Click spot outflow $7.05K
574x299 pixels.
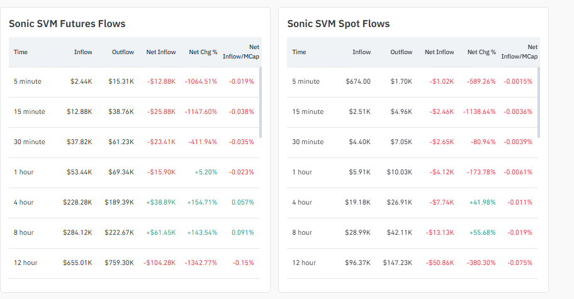pos(401,142)
